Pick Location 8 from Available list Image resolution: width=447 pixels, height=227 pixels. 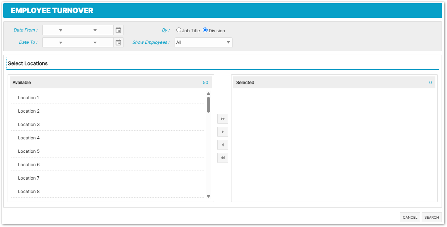coord(29,192)
